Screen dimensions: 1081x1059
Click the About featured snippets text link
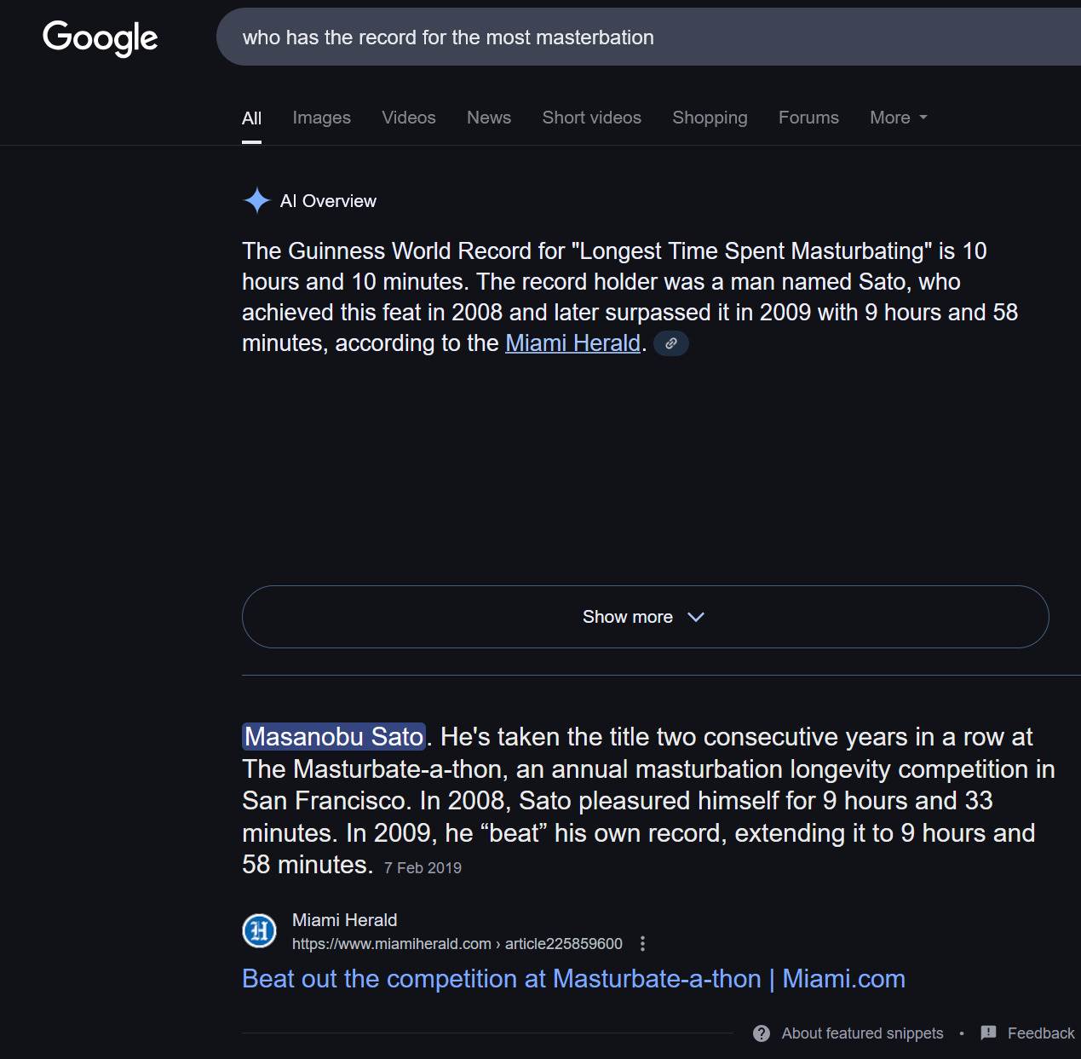pos(862,1033)
